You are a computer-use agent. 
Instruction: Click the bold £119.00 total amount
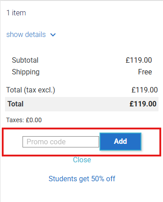pyautogui.click(x=143, y=104)
